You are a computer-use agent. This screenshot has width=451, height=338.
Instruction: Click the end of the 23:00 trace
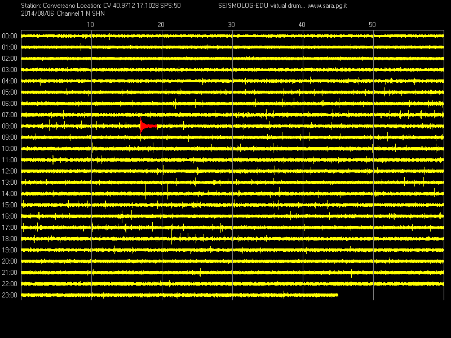pyautogui.click(x=337, y=295)
